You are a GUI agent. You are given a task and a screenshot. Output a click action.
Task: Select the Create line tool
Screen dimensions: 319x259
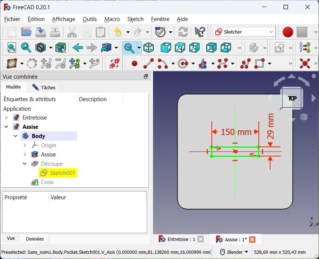pos(148,63)
